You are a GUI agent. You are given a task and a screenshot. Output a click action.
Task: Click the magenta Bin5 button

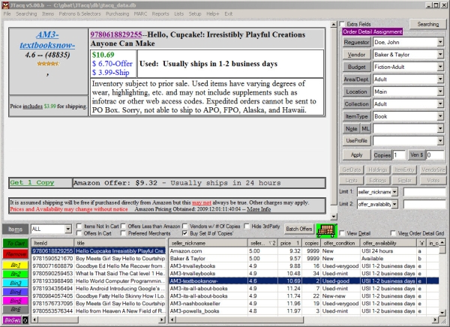[16, 301]
